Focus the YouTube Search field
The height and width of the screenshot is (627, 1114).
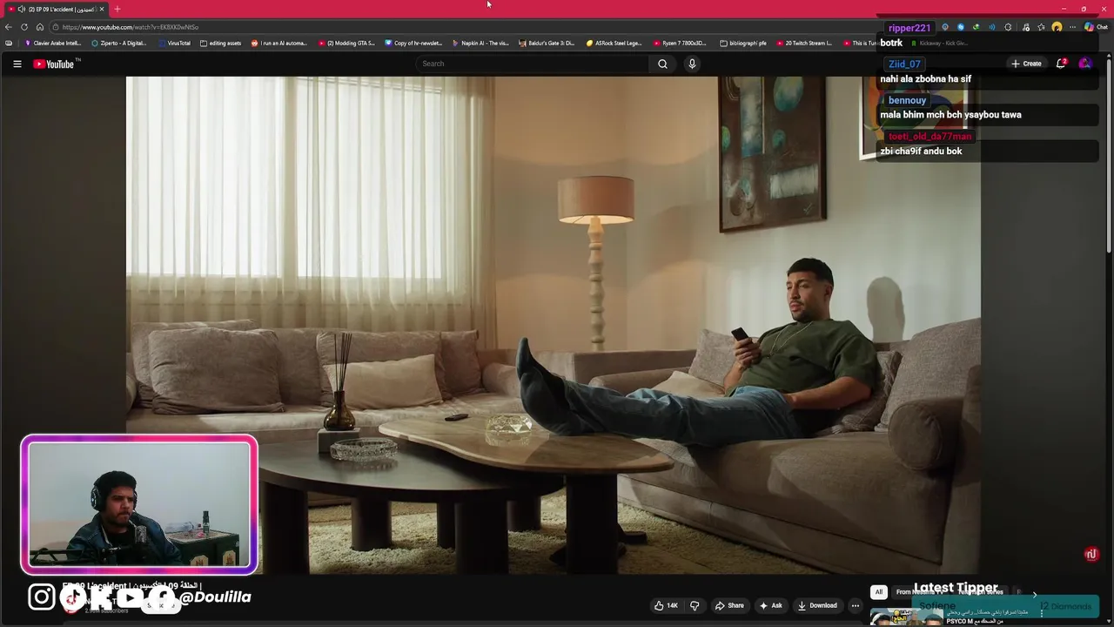[532, 64]
